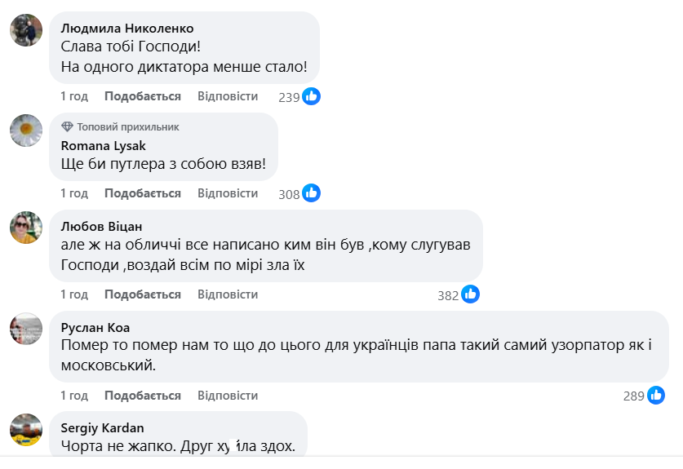Open Руслан Коа's profile avatar

click(26, 329)
